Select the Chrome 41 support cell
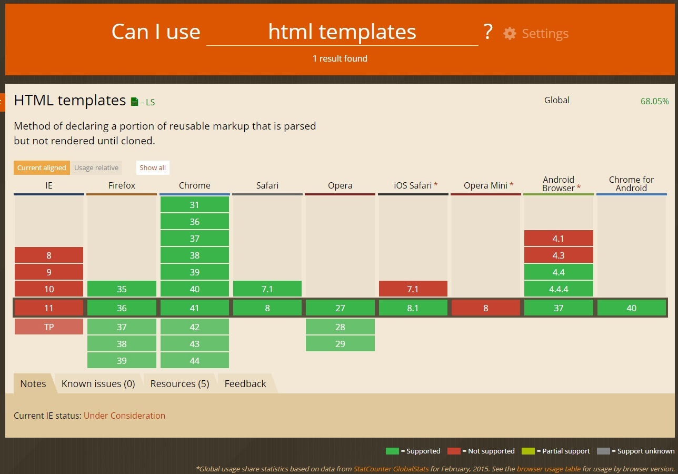The height and width of the screenshot is (474, 678). point(195,308)
